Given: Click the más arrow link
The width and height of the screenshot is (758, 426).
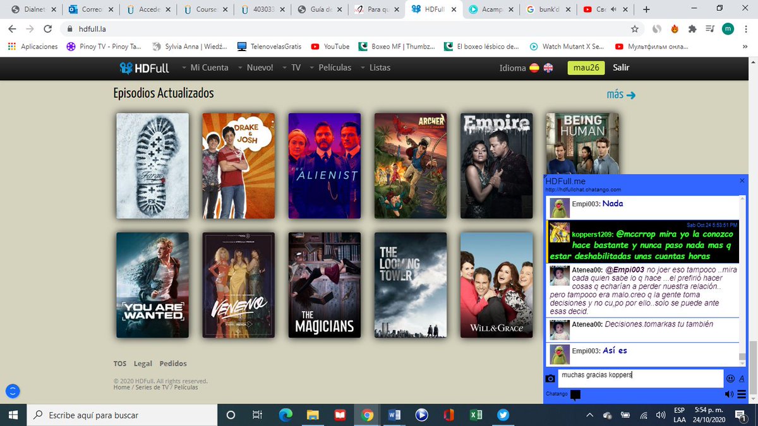Looking at the screenshot, I should click(x=621, y=95).
